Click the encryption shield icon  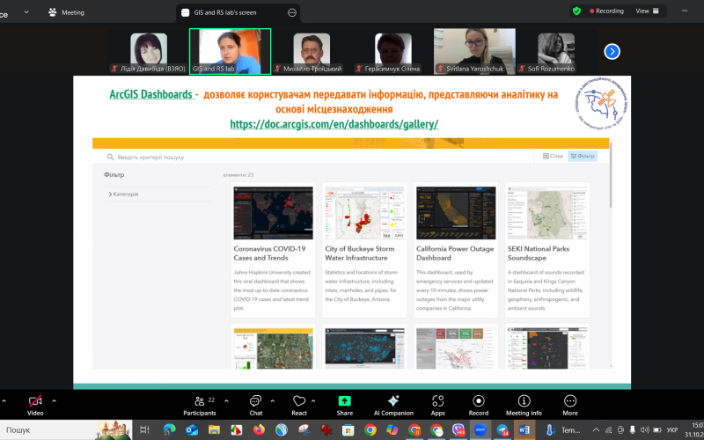576,11
